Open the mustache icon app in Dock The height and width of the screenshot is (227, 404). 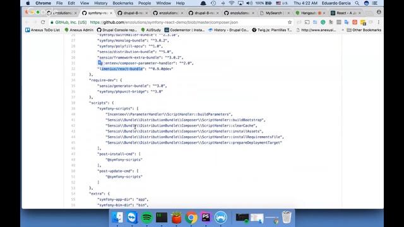coord(221,218)
